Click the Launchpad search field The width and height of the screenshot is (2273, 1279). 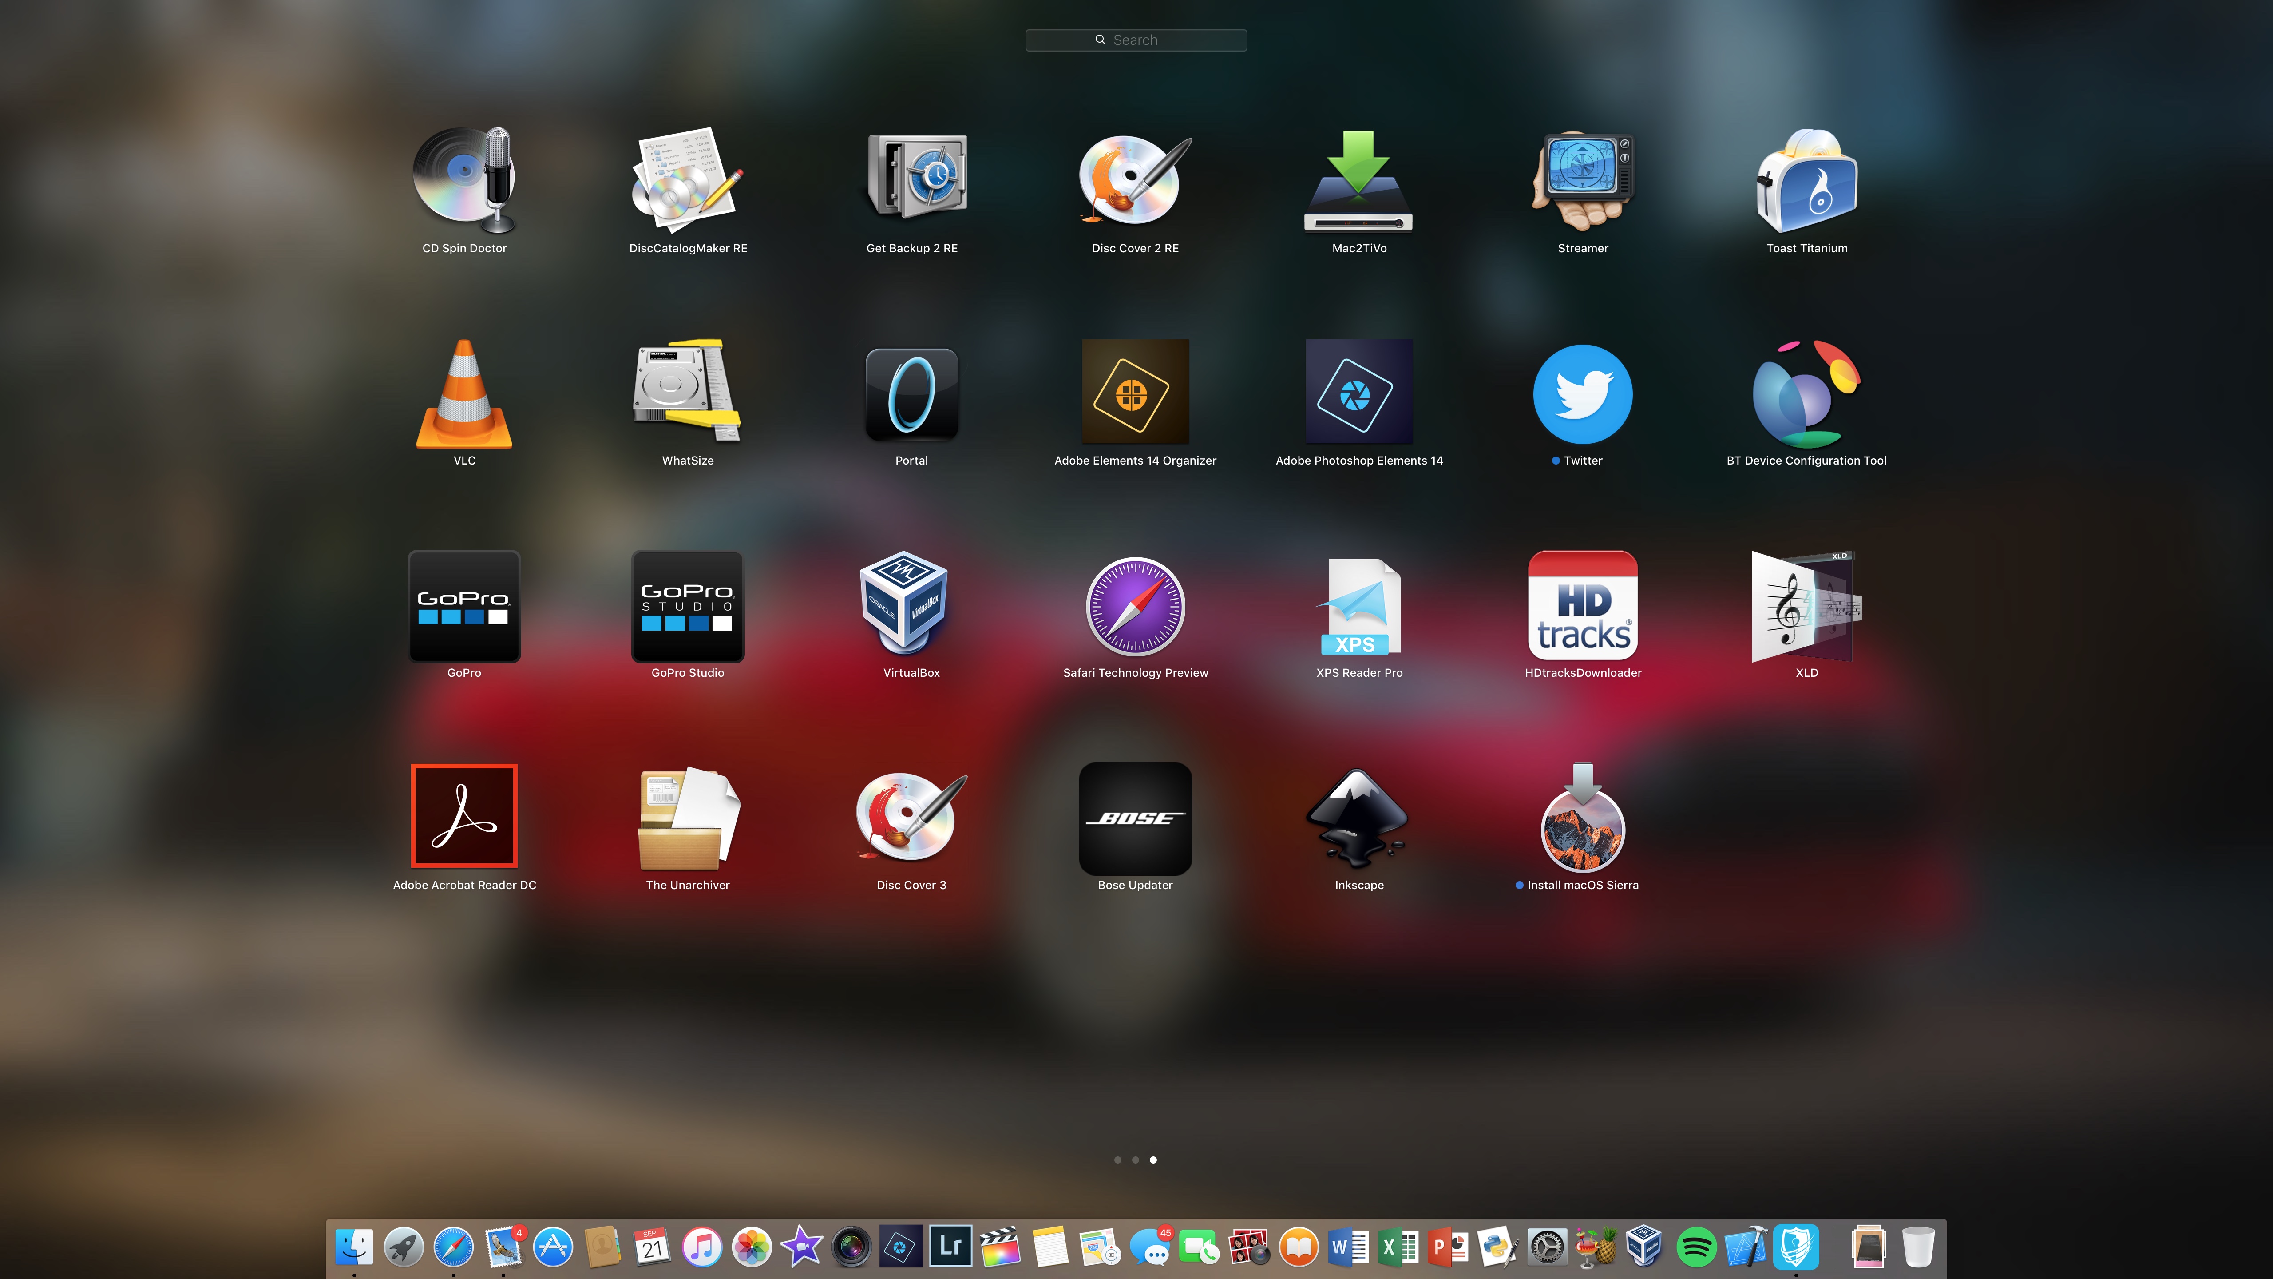1136,40
